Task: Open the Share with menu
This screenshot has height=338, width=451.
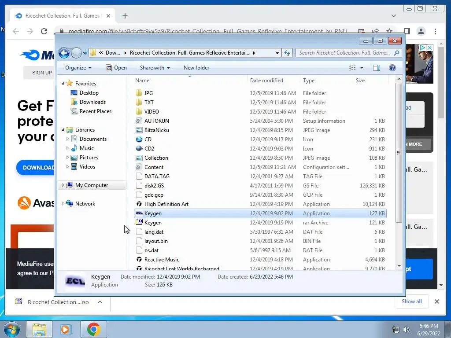Action: tap(155, 68)
